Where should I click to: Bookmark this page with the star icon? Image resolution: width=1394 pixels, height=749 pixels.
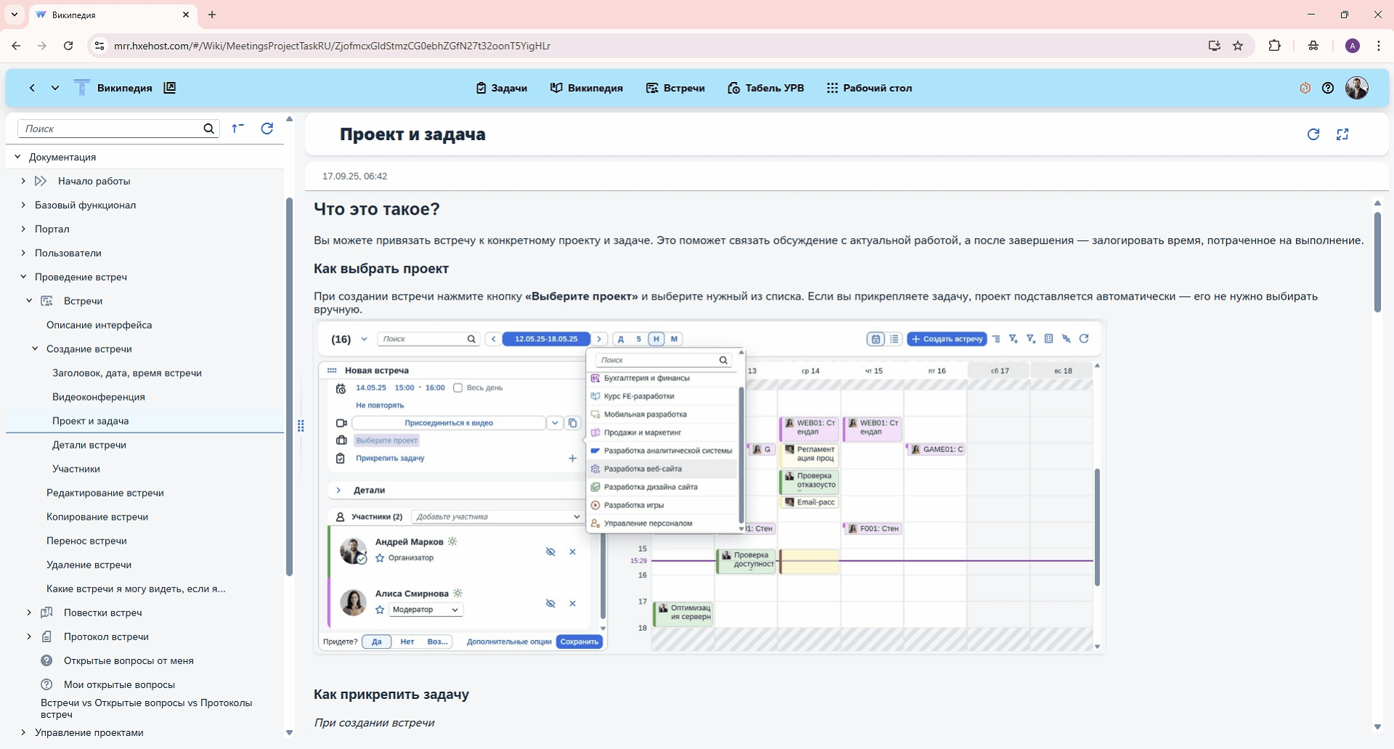(x=1238, y=46)
